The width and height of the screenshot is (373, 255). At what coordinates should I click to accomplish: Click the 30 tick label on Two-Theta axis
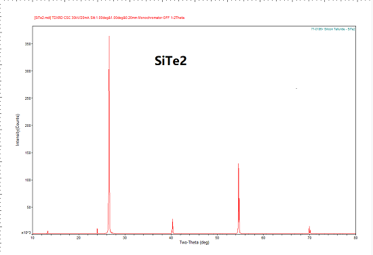pos(125,237)
